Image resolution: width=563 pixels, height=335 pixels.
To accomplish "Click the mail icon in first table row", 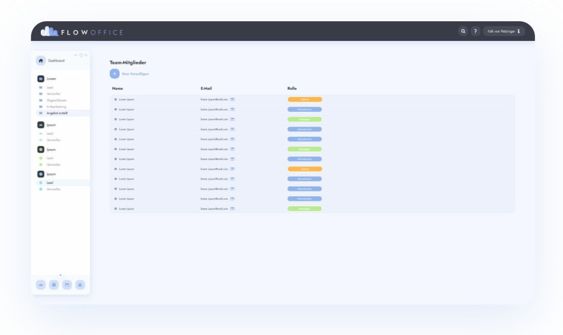I will point(233,99).
